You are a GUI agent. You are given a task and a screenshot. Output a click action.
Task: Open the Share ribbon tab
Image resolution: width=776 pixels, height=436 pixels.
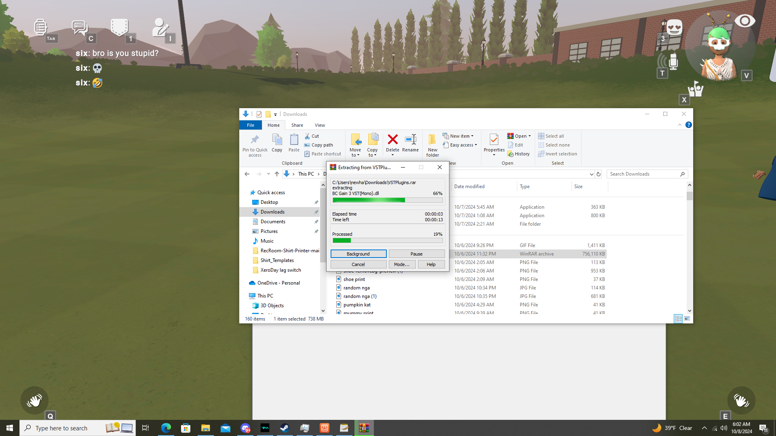click(x=297, y=125)
